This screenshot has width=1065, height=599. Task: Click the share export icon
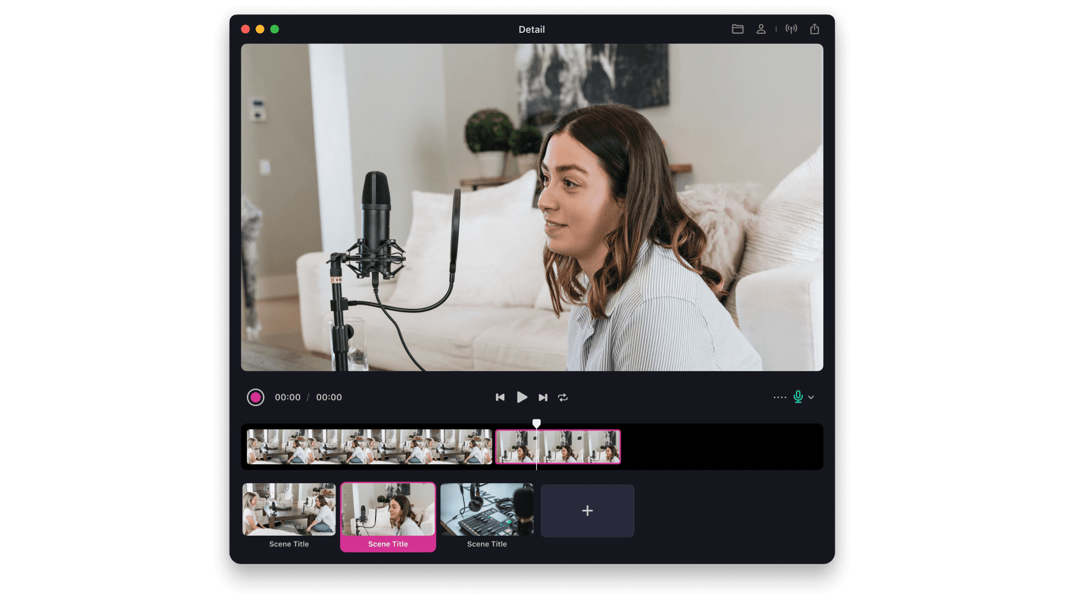coord(814,29)
